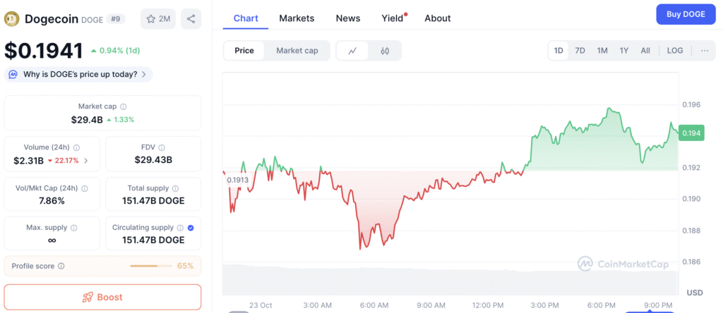
Task: Select Market cap chart toggle
Action: (x=297, y=51)
